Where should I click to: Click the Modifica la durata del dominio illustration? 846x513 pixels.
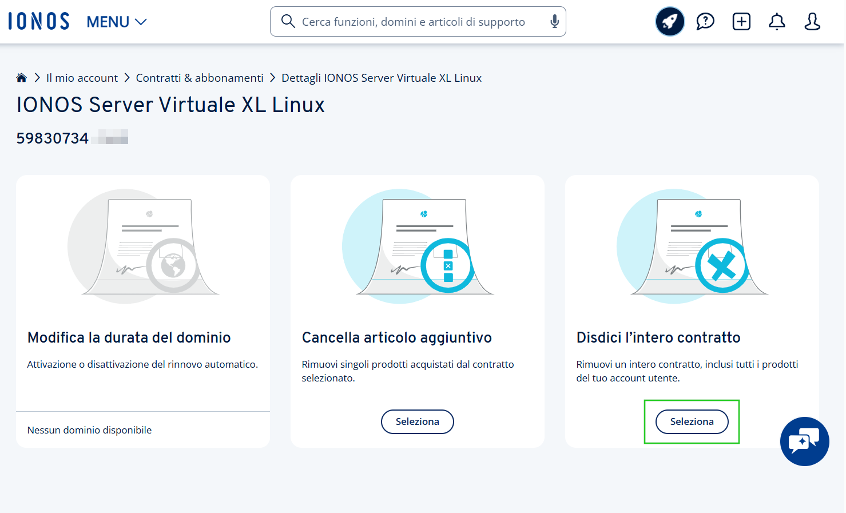(143, 246)
